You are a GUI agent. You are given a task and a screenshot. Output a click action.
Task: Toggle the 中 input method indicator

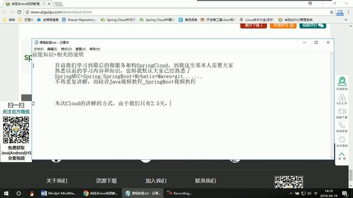[x=315, y=193]
